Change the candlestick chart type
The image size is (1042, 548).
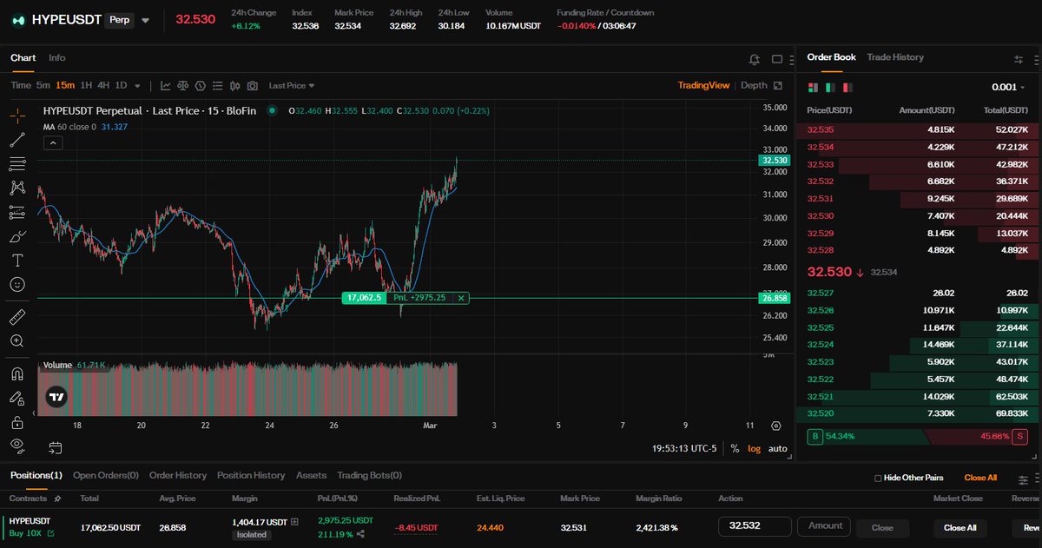pyautogui.click(x=234, y=86)
